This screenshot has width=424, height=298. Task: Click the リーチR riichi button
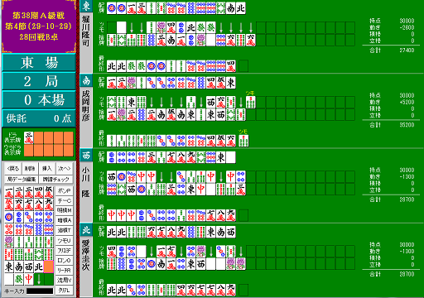pos(64,270)
